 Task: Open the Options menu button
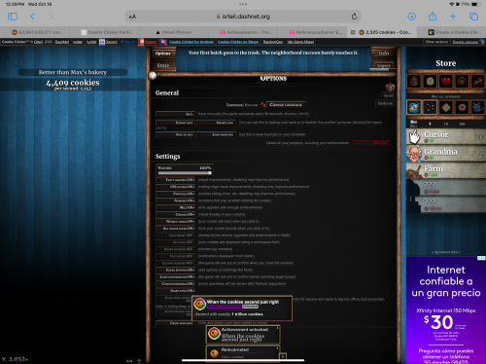click(163, 54)
